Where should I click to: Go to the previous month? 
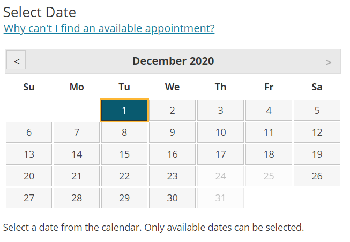point(17,61)
